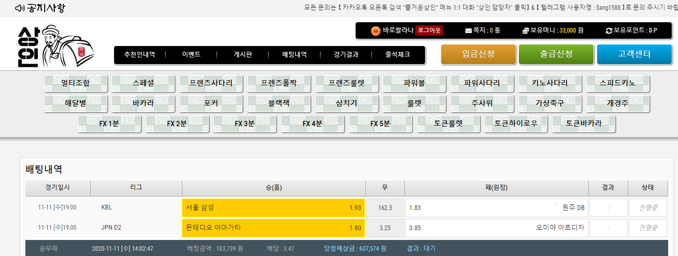Viewport: 678px width, 256px height.
Task: Open the 출석체크 menu item
Action: 398,55
